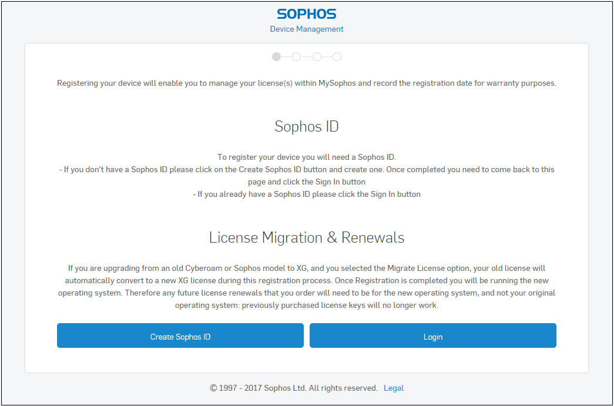
Task: Select the second progress step circle
Action: pyautogui.click(x=297, y=57)
